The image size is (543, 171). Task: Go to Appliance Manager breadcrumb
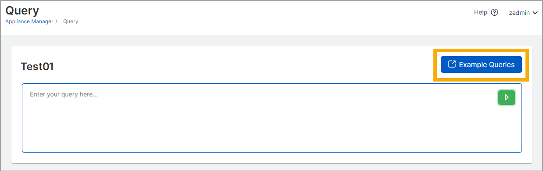(29, 21)
